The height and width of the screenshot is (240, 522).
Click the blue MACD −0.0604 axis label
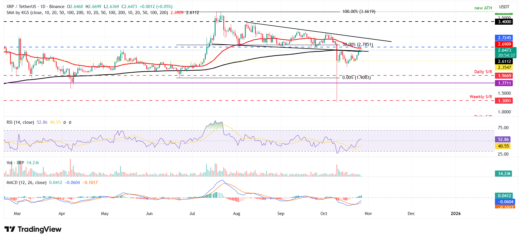[x=505, y=202]
